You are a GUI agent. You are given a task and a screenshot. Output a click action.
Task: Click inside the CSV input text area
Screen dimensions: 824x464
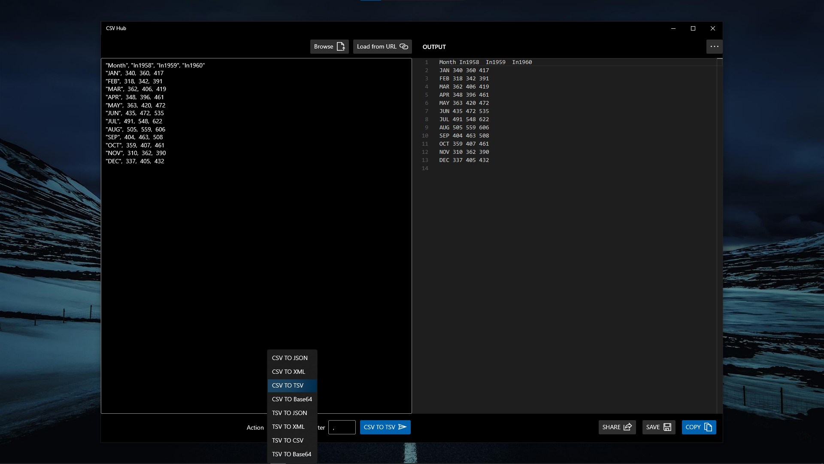(256, 236)
